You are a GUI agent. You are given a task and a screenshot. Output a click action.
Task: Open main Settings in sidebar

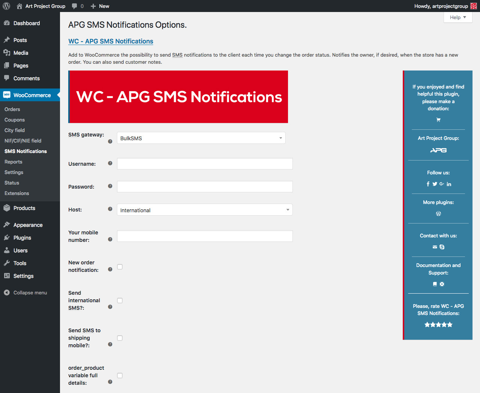(30, 276)
